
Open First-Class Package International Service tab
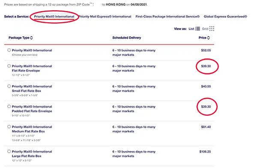[167, 17]
